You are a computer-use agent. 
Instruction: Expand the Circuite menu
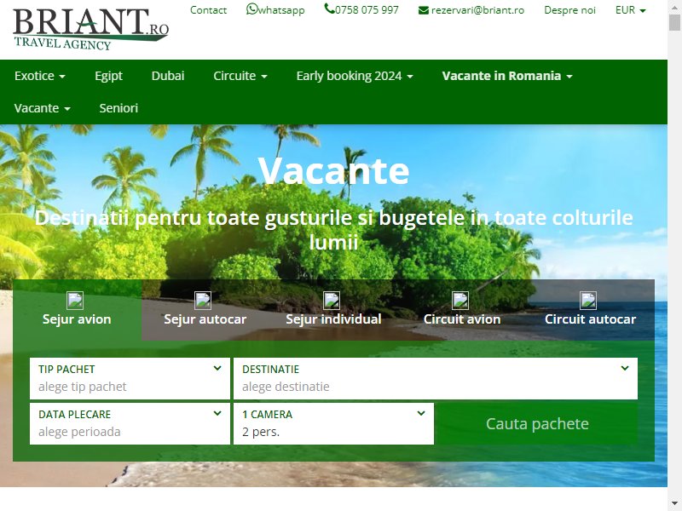point(240,76)
